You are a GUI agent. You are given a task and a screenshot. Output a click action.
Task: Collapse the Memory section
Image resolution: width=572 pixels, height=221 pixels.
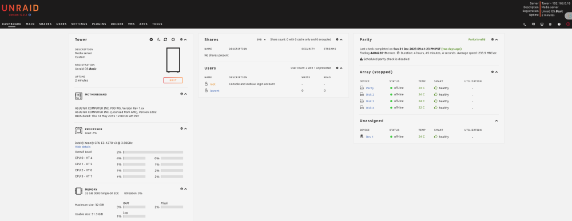(x=185, y=189)
